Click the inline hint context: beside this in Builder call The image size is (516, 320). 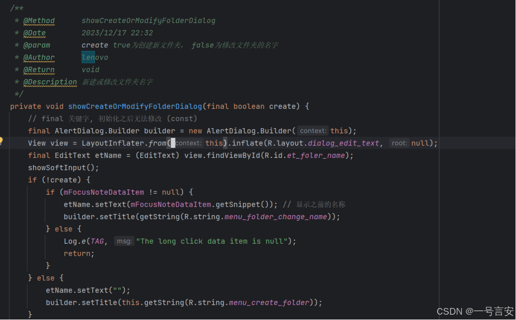[x=313, y=130]
